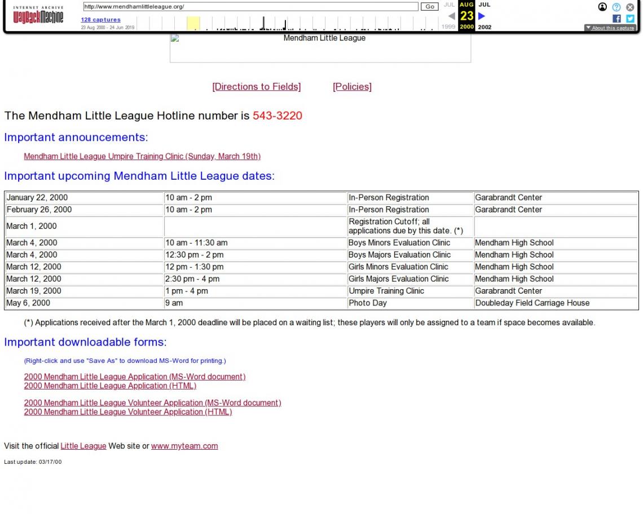Visit the official Little League link
This screenshot has width=643, height=514.
[x=83, y=446]
